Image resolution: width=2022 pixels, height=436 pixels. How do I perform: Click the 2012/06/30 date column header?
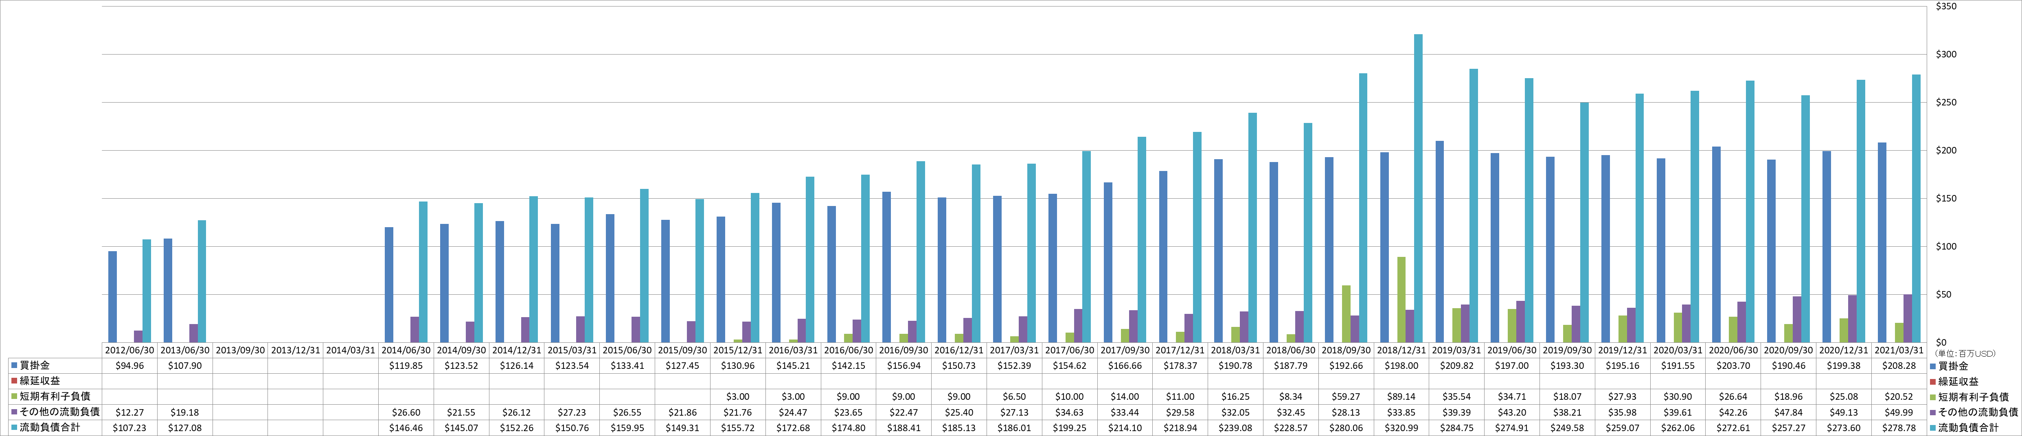129,351
